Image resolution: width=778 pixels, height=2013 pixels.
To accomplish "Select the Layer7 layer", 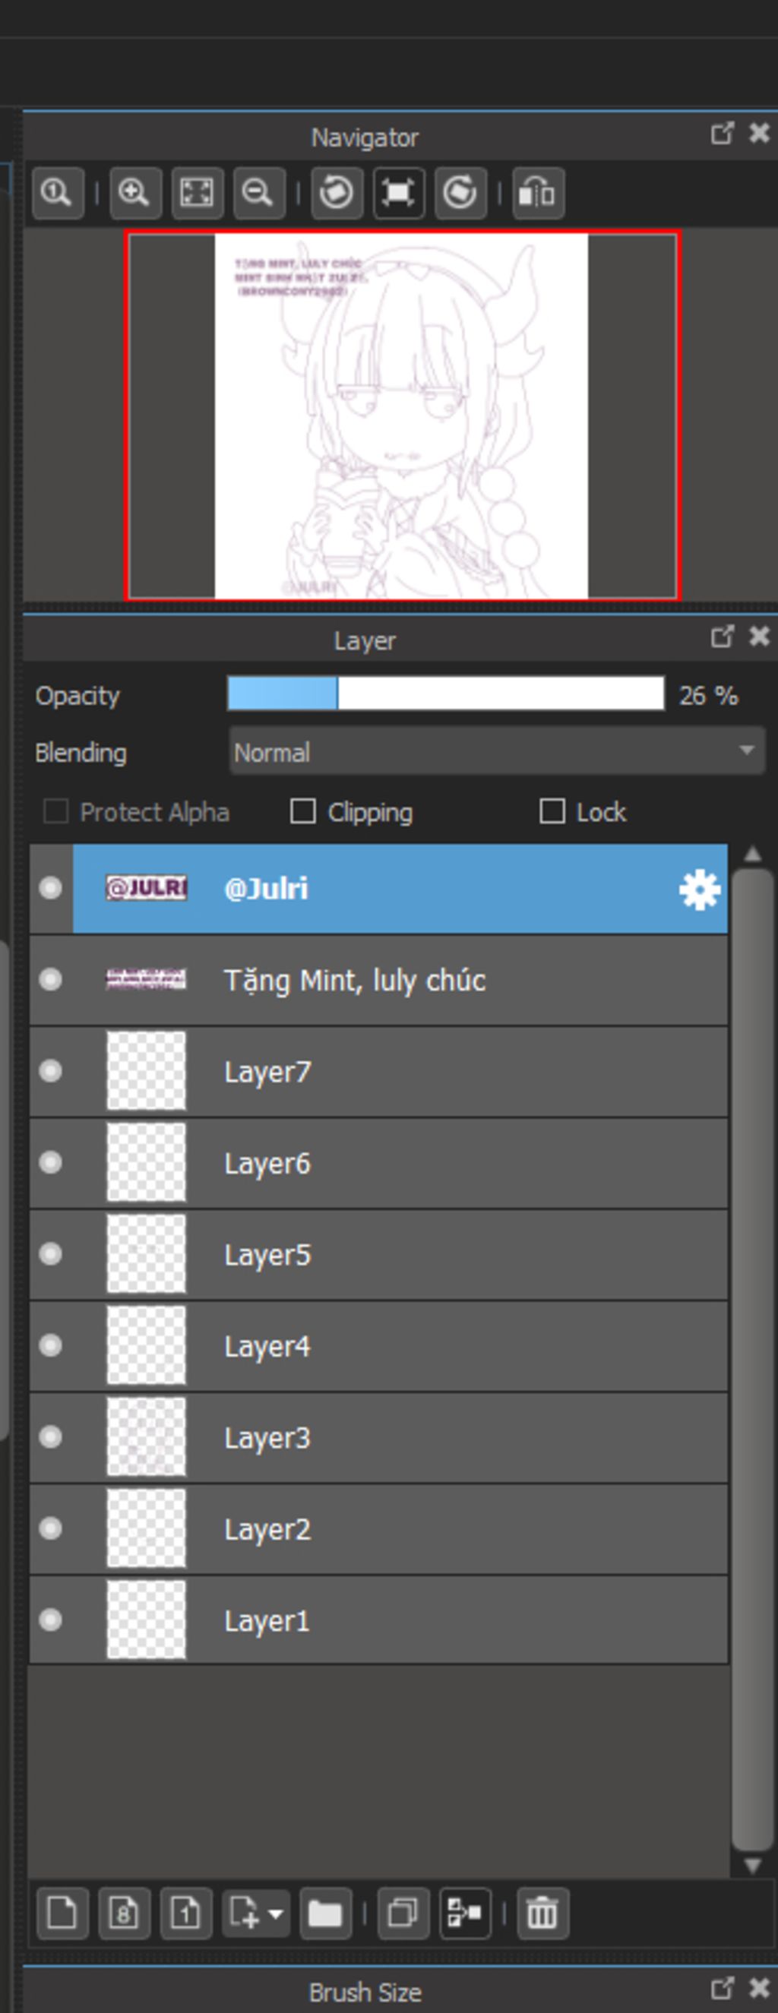I will tap(378, 1071).
